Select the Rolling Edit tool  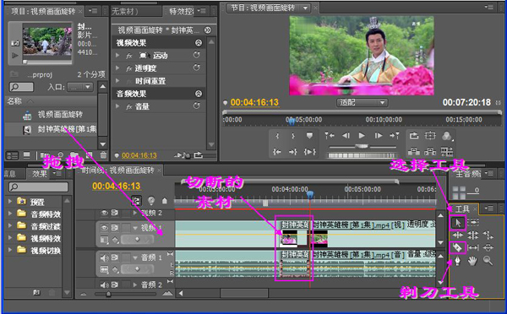click(473, 235)
